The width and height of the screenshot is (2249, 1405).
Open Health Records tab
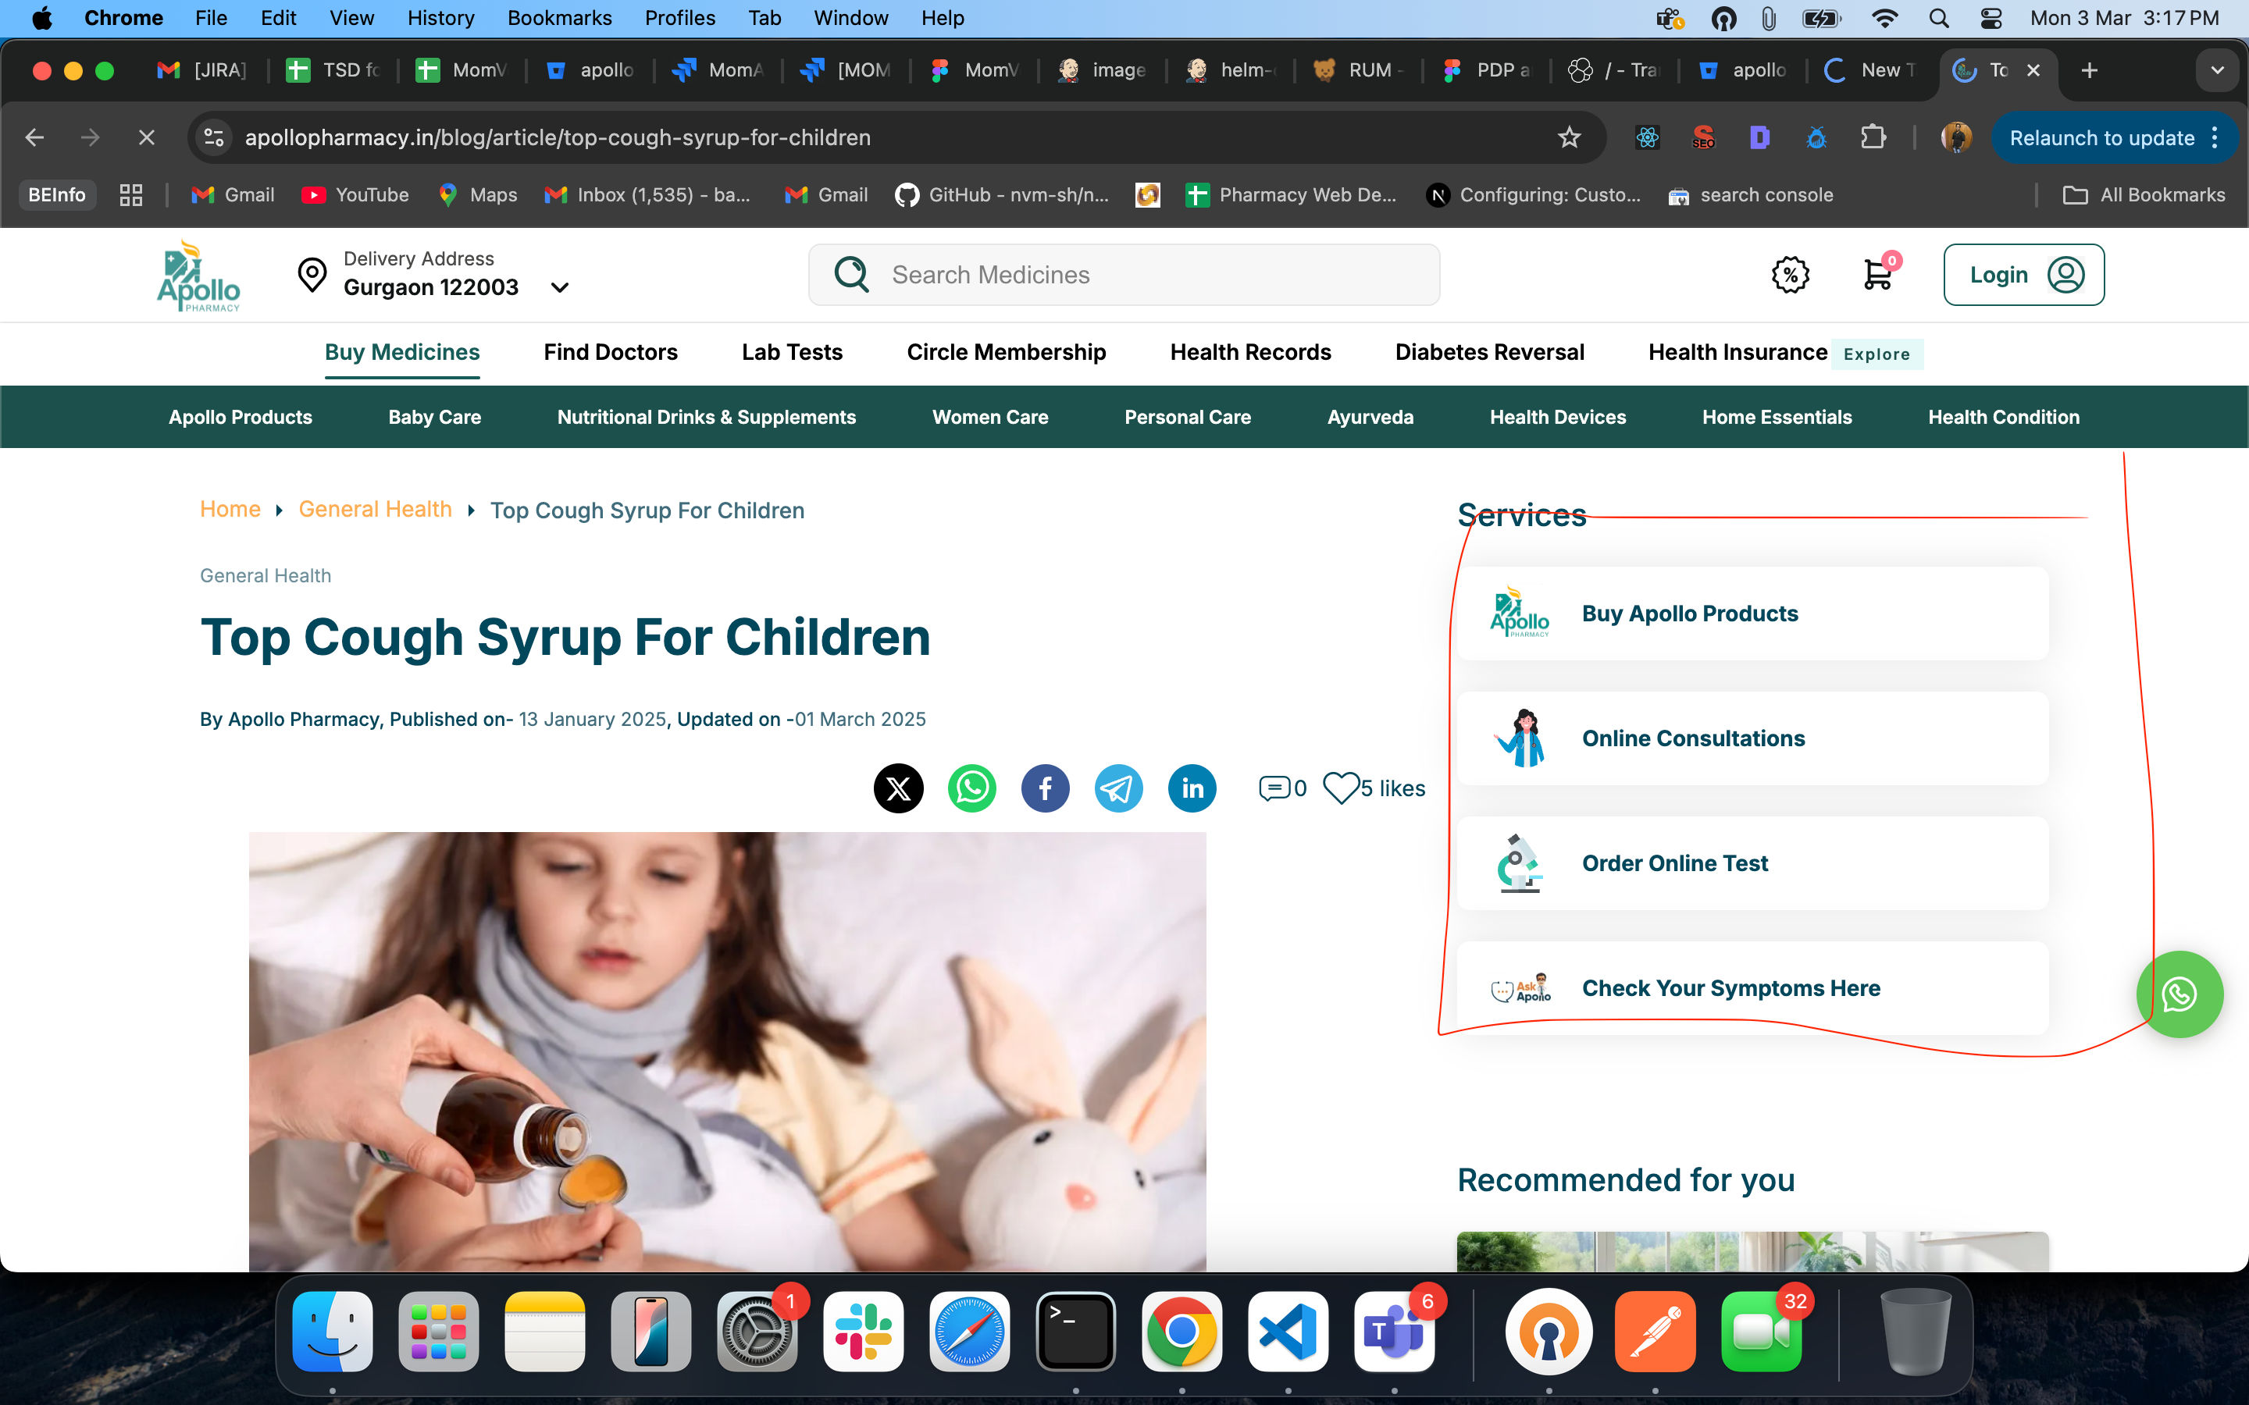pos(1250,352)
